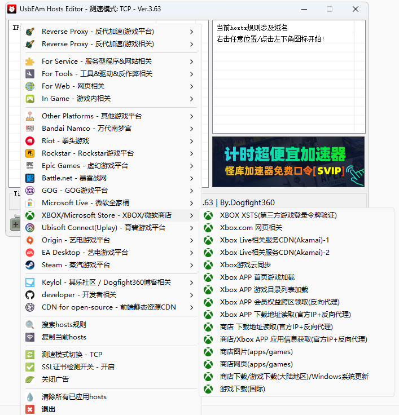The width and height of the screenshot is (399, 415).
Task: Expand arrow on Epic Games row
Action: [x=191, y=166]
